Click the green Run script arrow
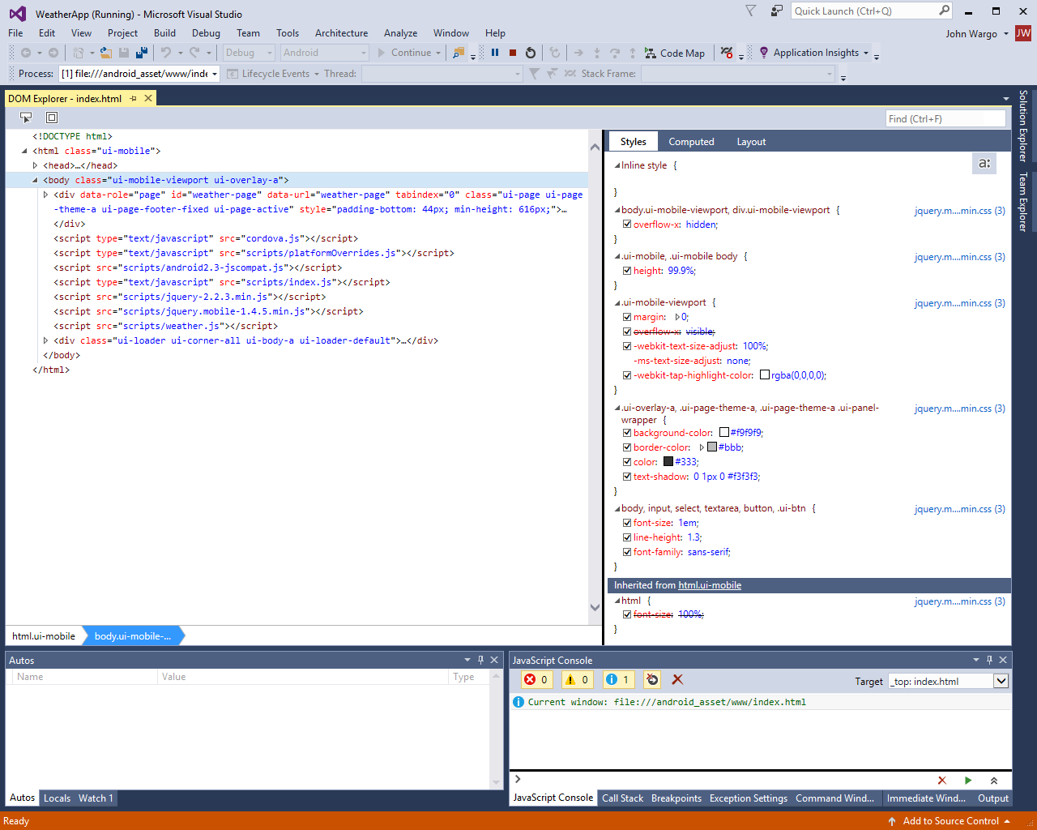1037x830 pixels. point(967,781)
